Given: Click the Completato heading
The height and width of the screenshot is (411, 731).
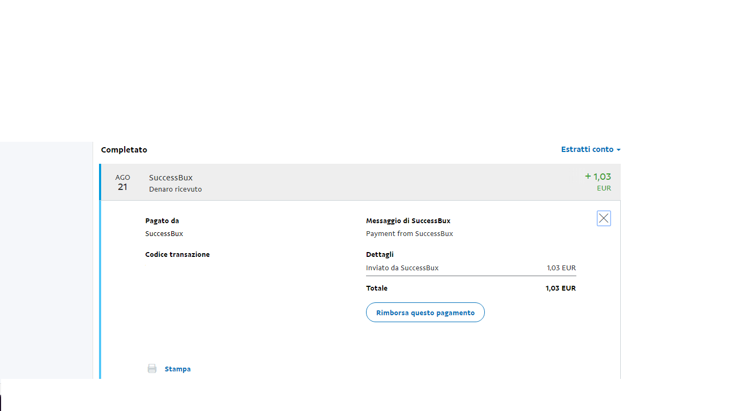Looking at the screenshot, I should pyautogui.click(x=124, y=150).
